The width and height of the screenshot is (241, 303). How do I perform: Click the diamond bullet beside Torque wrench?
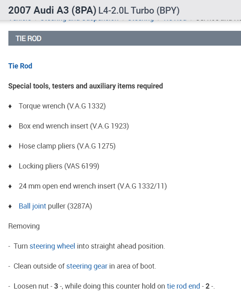[10, 106]
